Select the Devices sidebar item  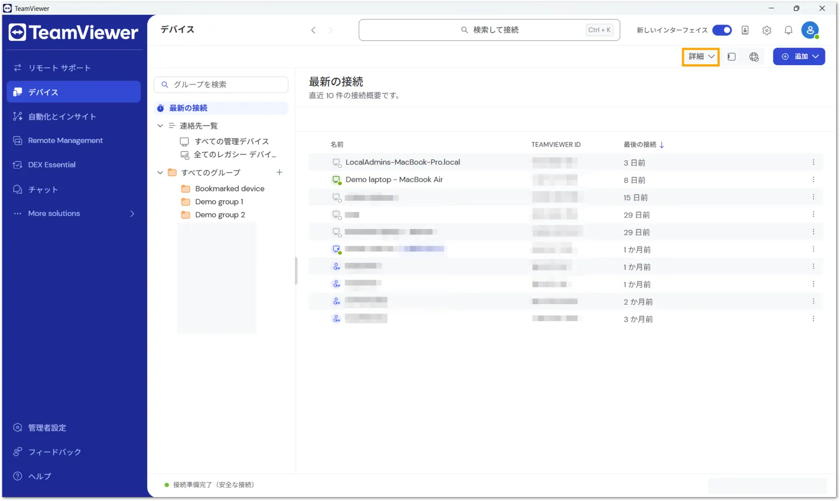pyautogui.click(x=74, y=92)
